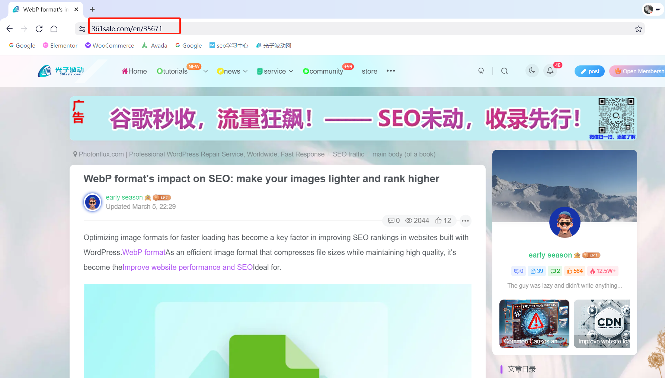
Task: Bookmark this page with the star icon
Action: click(638, 29)
